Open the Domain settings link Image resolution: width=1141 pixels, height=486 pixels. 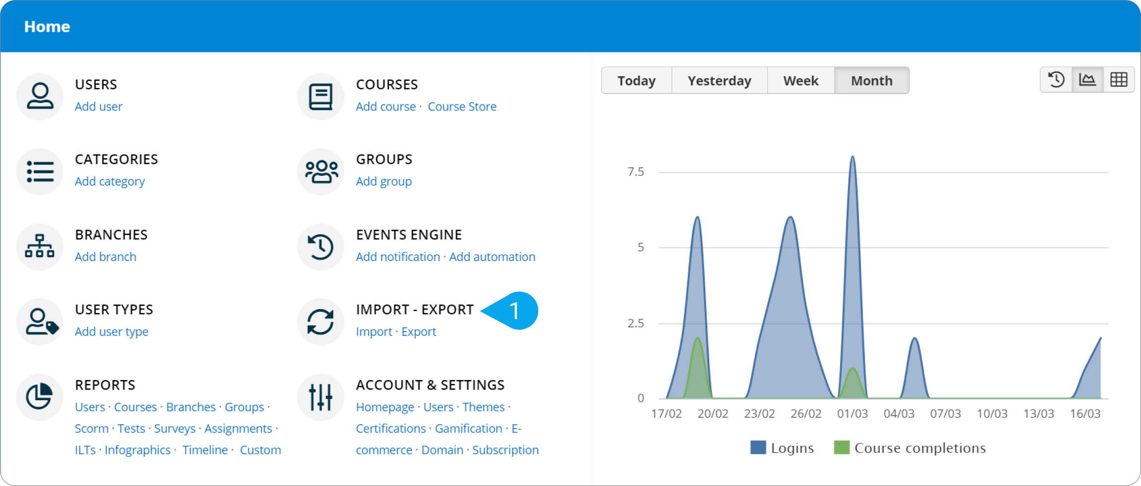pyautogui.click(x=442, y=450)
